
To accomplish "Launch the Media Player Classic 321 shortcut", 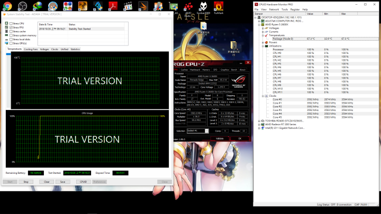I will coord(128,6).
